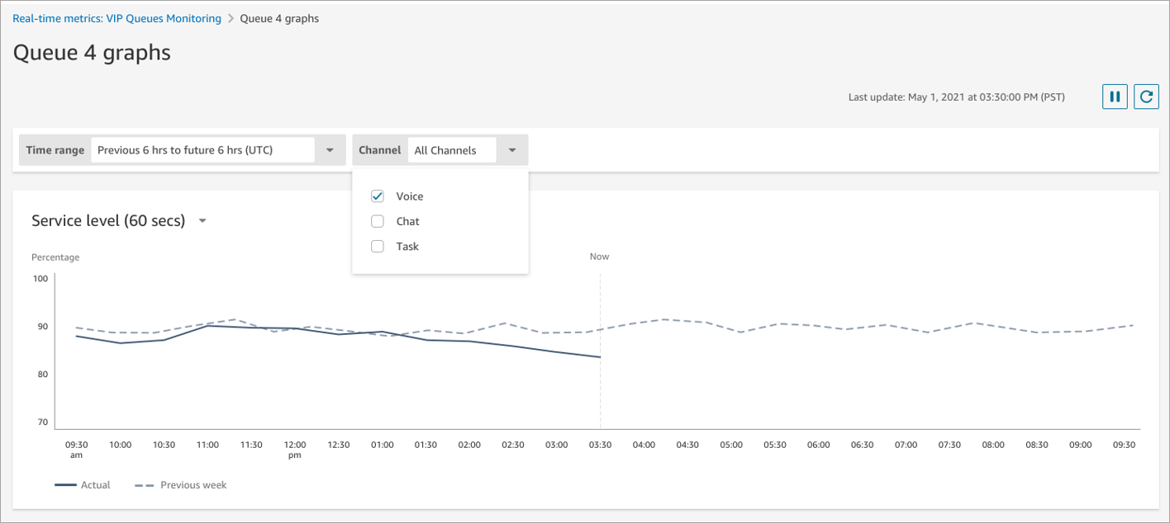Click the Actual legend line swatch
This screenshot has width=1170, height=523.
[65, 485]
